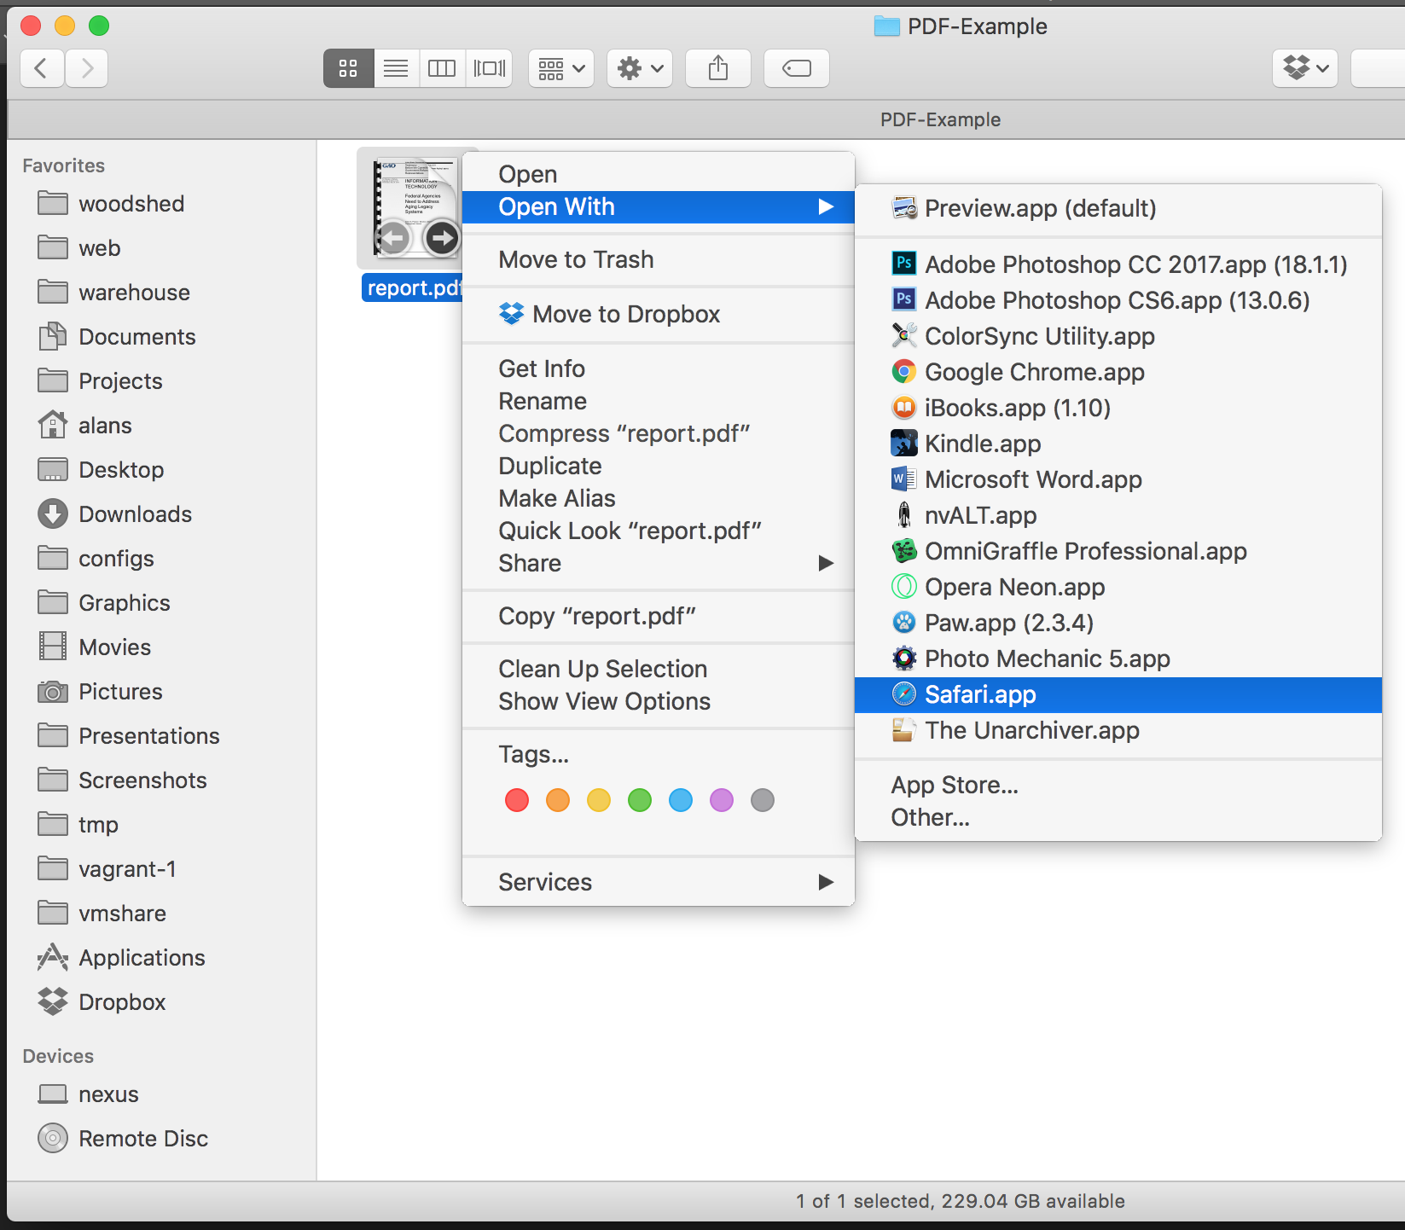The width and height of the screenshot is (1405, 1230).
Task: Click The Unarchiver icon
Action: point(904,729)
